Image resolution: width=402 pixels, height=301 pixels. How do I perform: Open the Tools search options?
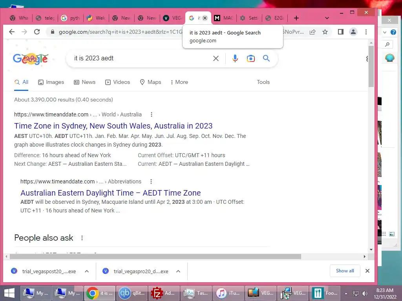coord(263,82)
